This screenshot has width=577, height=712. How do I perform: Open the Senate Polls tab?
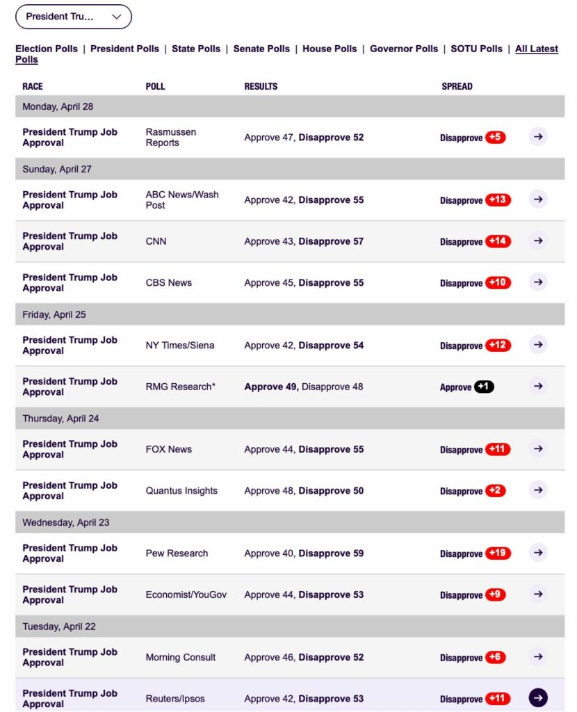click(261, 49)
